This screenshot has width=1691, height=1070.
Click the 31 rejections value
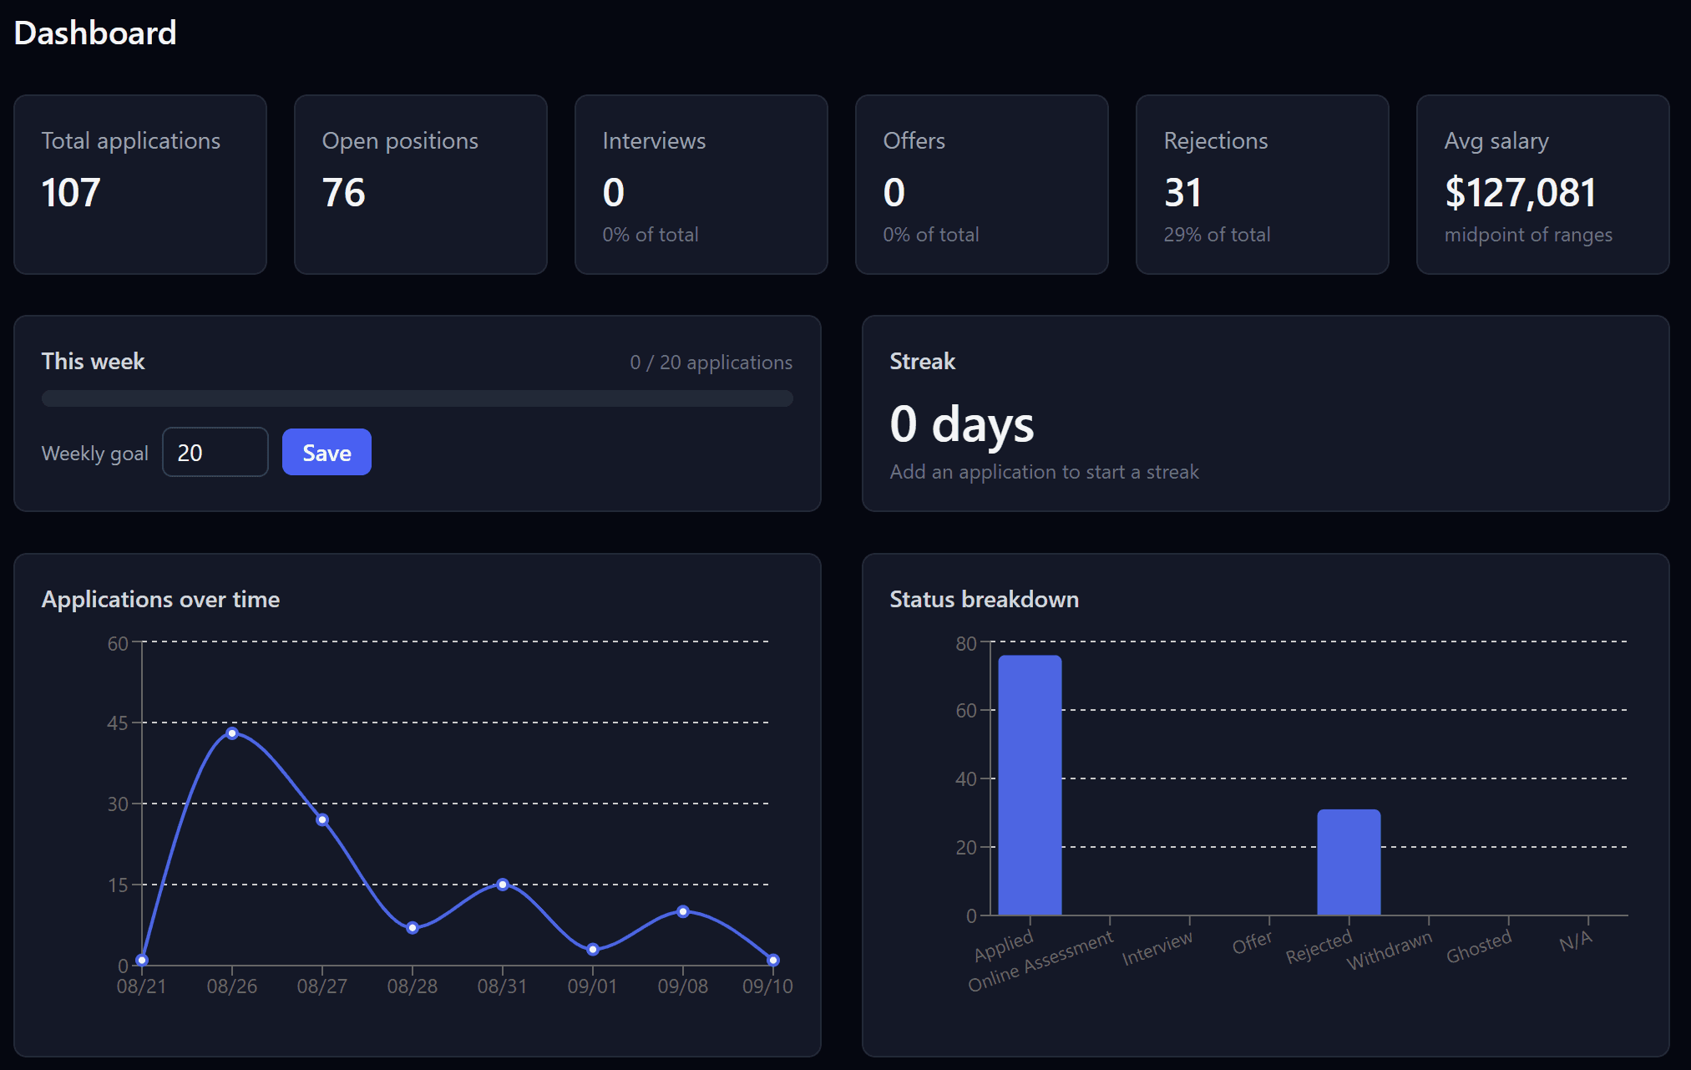click(x=1182, y=192)
